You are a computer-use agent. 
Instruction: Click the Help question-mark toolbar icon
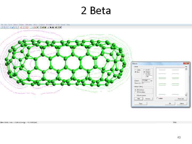[58, 27]
